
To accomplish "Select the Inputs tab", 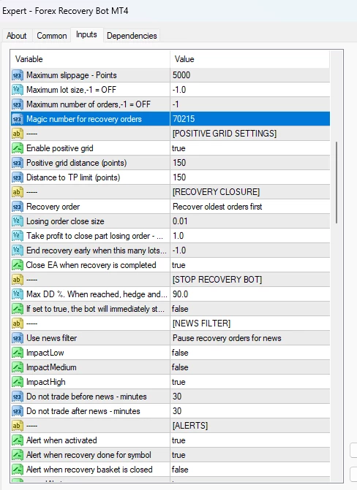I will point(86,34).
